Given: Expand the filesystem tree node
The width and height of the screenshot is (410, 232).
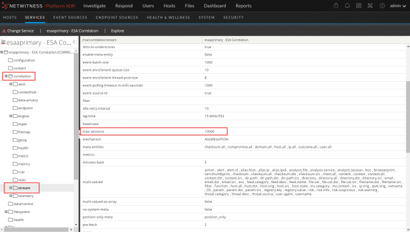Looking at the screenshot, I should [x=6, y=212].
